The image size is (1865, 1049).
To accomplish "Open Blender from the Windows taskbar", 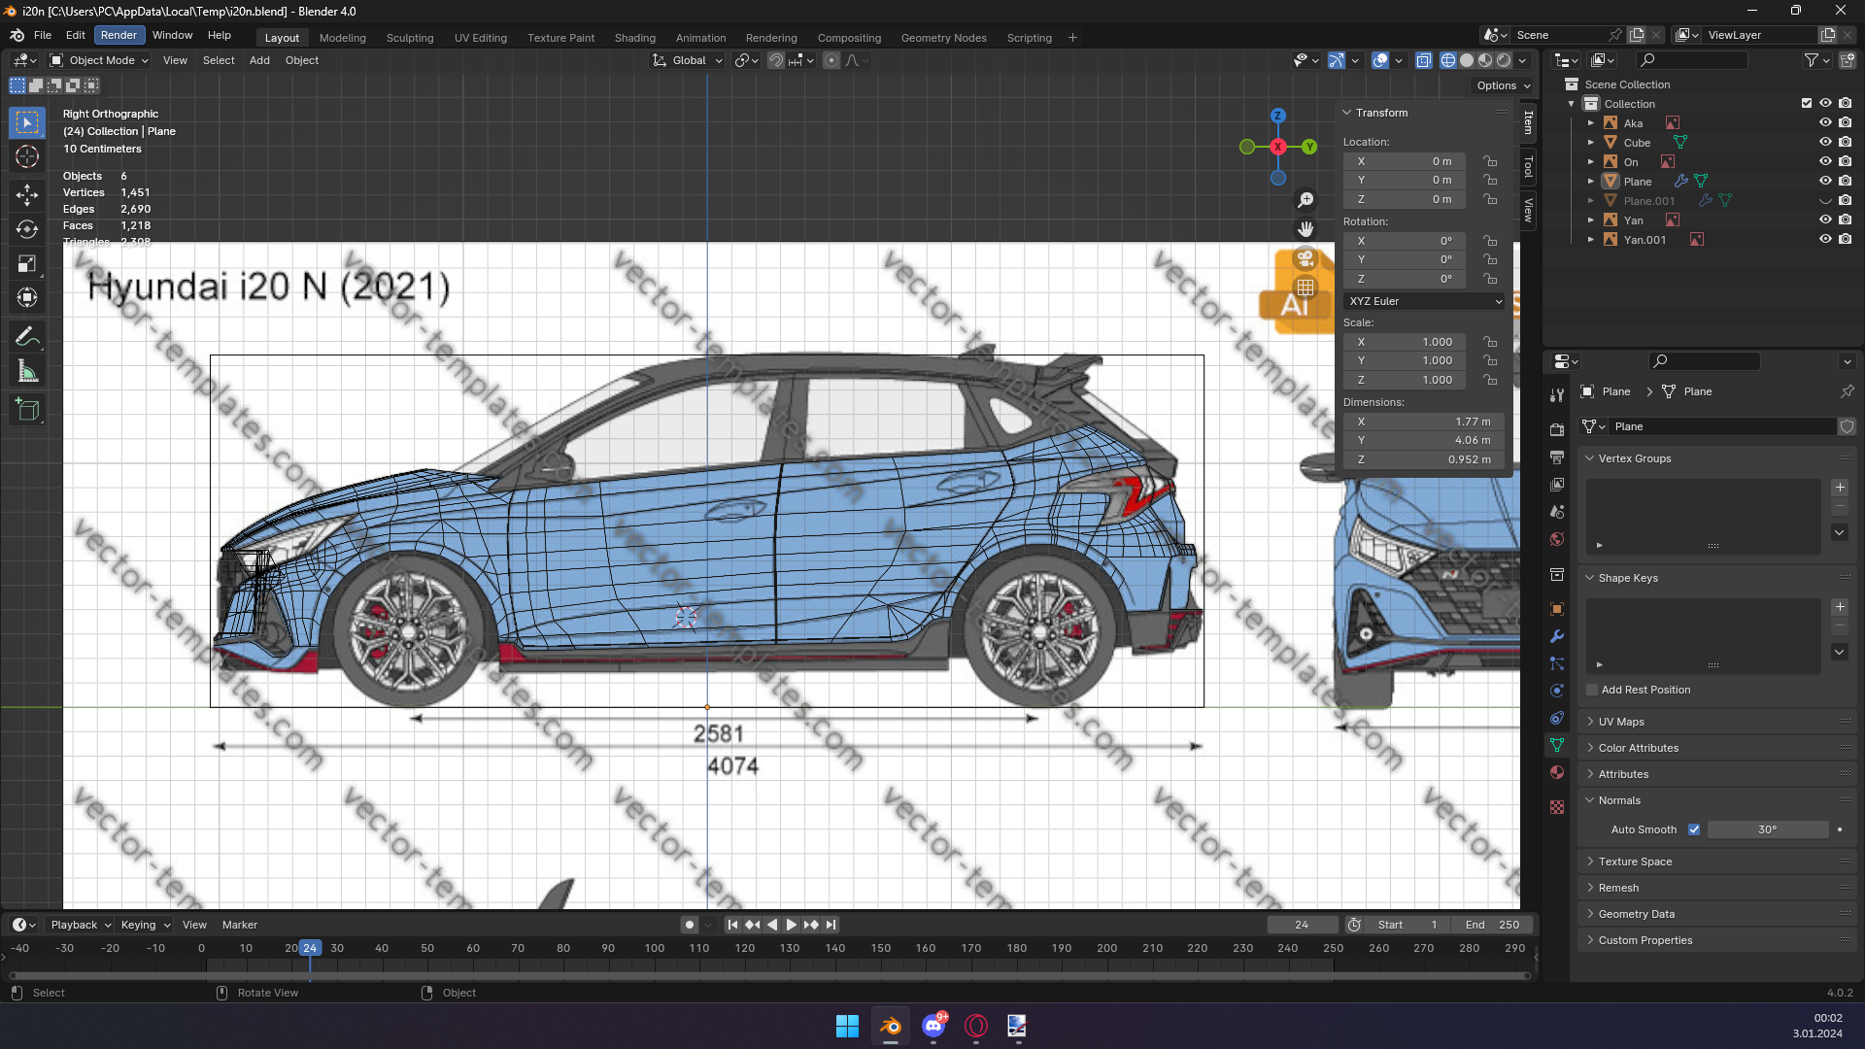I will [x=890, y=1026].
